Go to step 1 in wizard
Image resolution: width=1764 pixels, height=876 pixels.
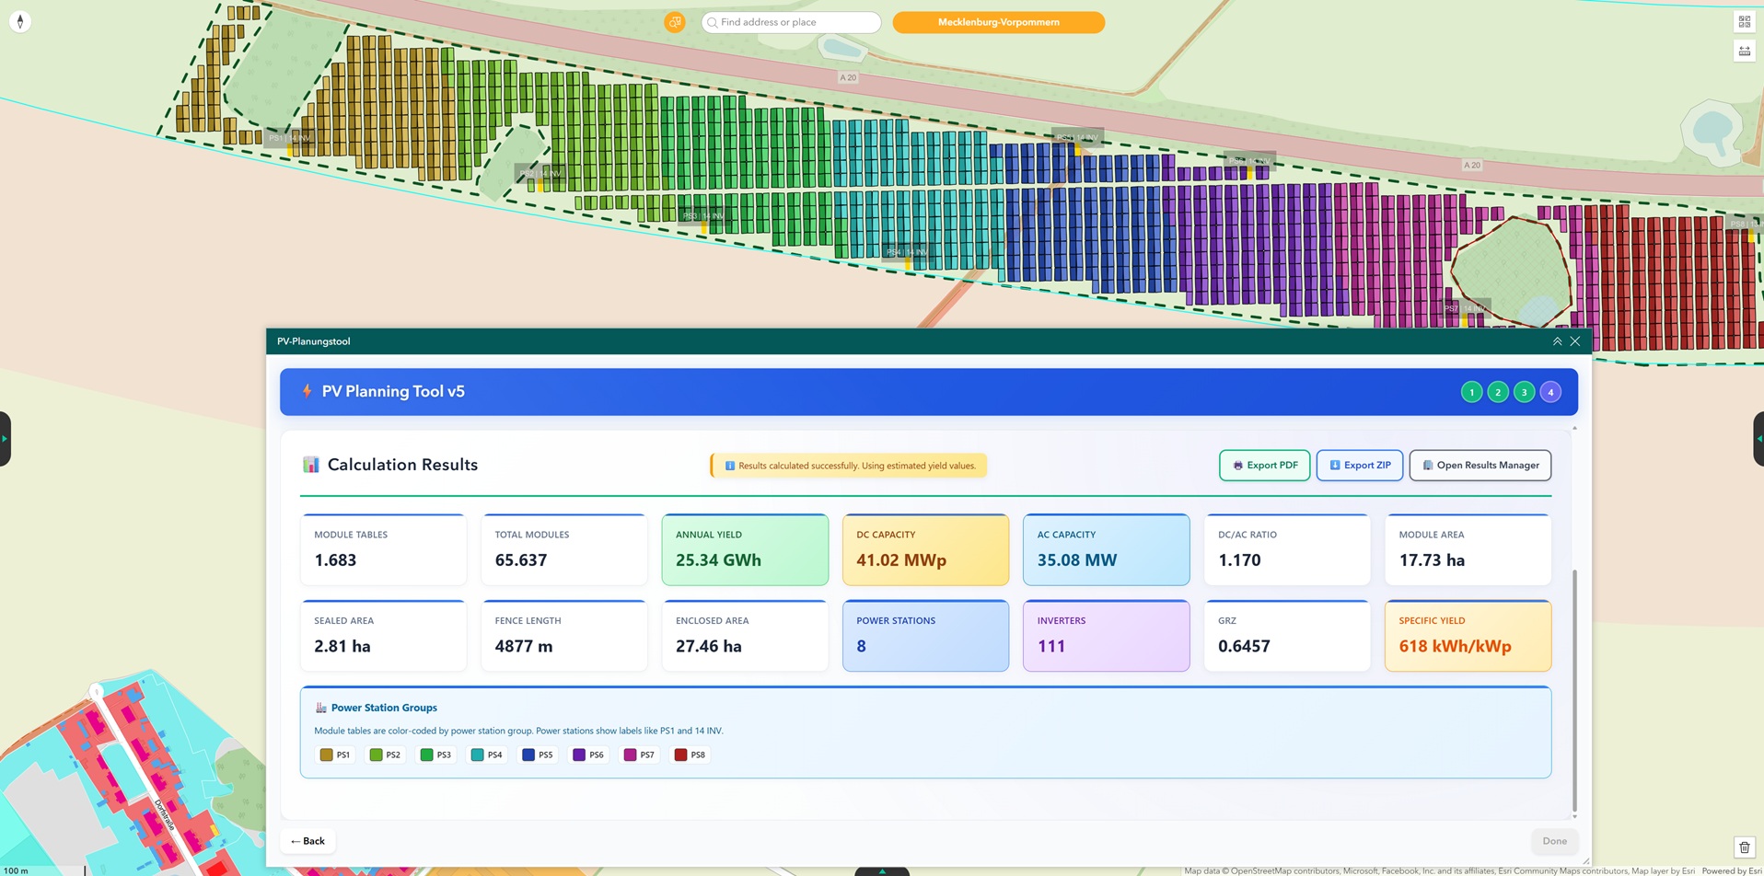1471,392
